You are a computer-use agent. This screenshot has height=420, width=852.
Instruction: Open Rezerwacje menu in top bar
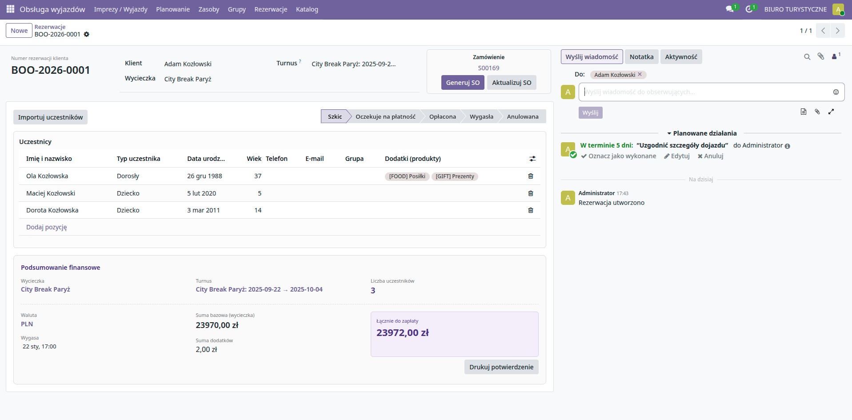click(271, 9)
